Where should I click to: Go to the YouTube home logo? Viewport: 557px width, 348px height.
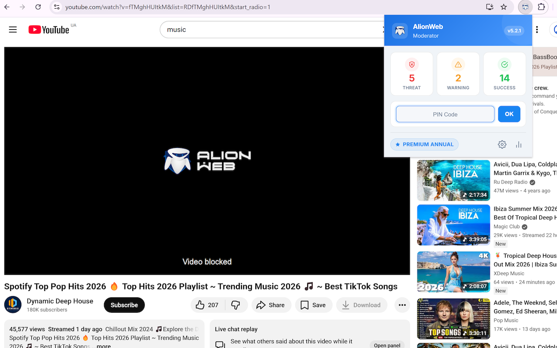pos(49,30)
